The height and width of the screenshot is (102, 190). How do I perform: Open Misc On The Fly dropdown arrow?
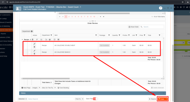(x=55, y=88)
